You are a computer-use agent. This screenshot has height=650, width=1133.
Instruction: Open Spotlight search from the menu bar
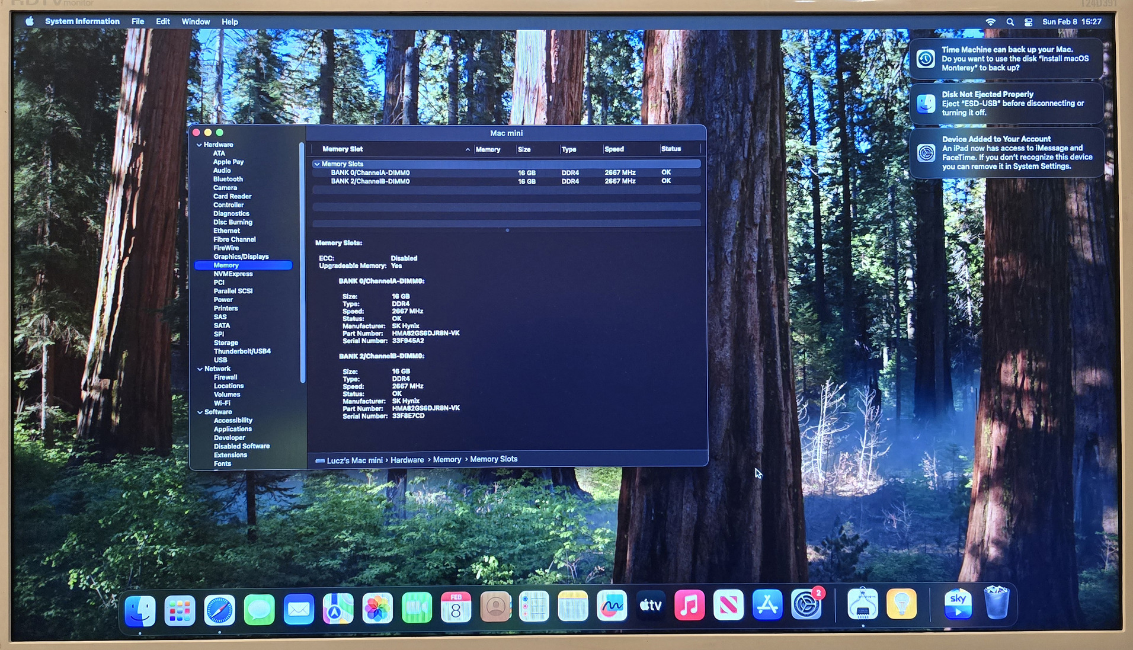pos(1010,22)
